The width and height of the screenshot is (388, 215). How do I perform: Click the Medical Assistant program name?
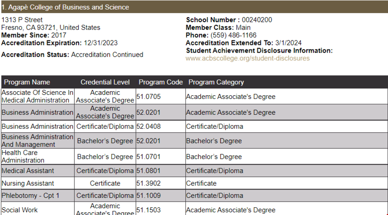28,171
